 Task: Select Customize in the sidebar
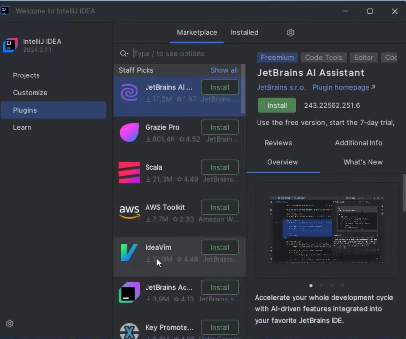[54, 93]
